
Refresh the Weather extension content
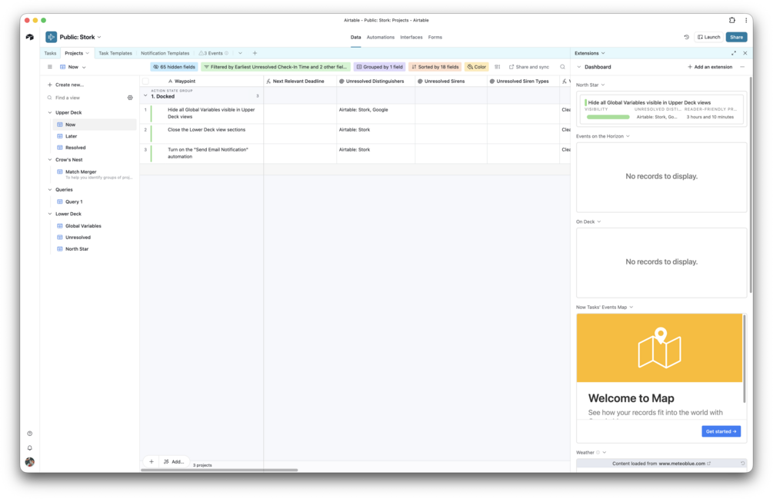coord(742,464)
